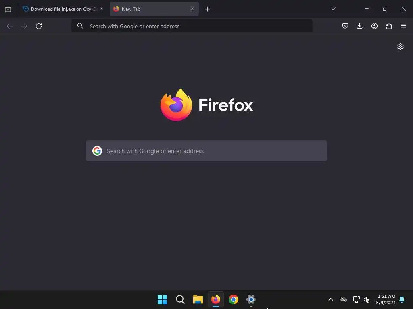Screen dimensions: 413x309
Task: Open the notification bell
Action: 402,299
